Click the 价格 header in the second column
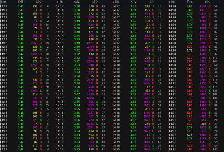Screen dimensions: 224x152 [x=77, y=2]
